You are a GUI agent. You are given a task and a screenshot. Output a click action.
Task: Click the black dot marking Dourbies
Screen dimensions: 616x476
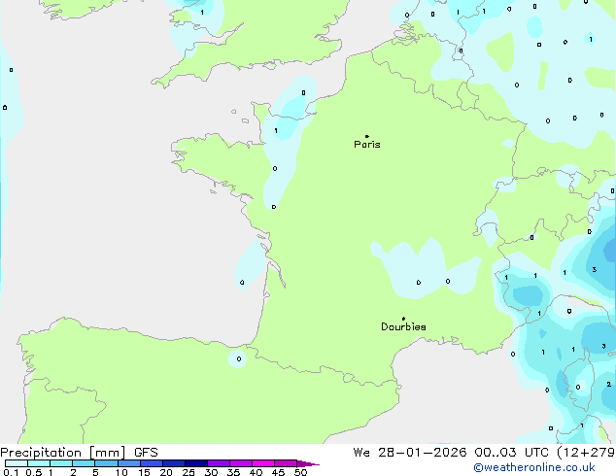point(403,319)
